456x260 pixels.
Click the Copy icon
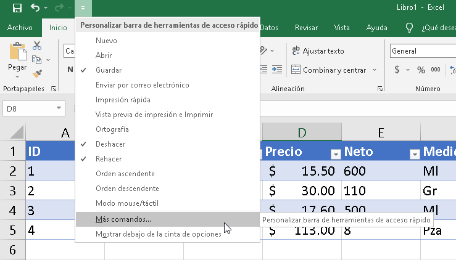click(36, 60)
